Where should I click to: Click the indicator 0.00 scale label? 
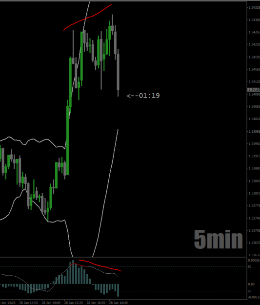pos(251,284)
